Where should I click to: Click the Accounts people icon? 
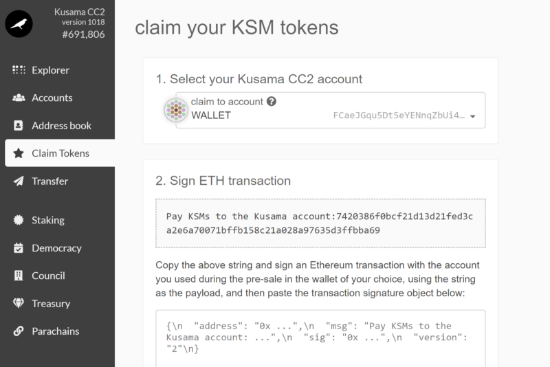pyautogui.click(x=19, y=98)
